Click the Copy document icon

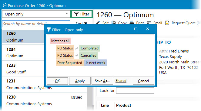(x=114, y=23)
